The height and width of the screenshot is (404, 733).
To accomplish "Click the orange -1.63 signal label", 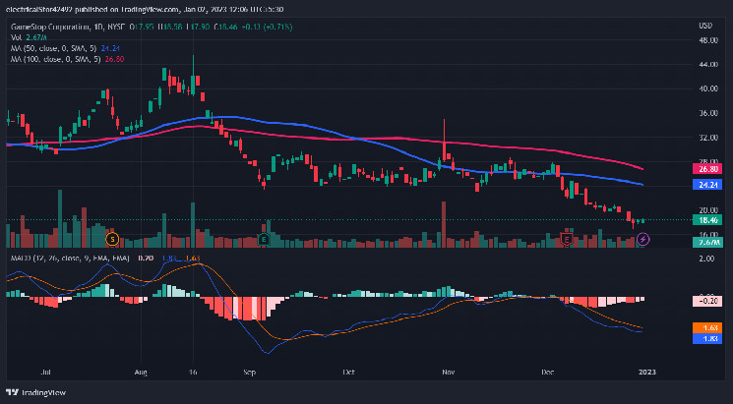I will pos(707,328).
